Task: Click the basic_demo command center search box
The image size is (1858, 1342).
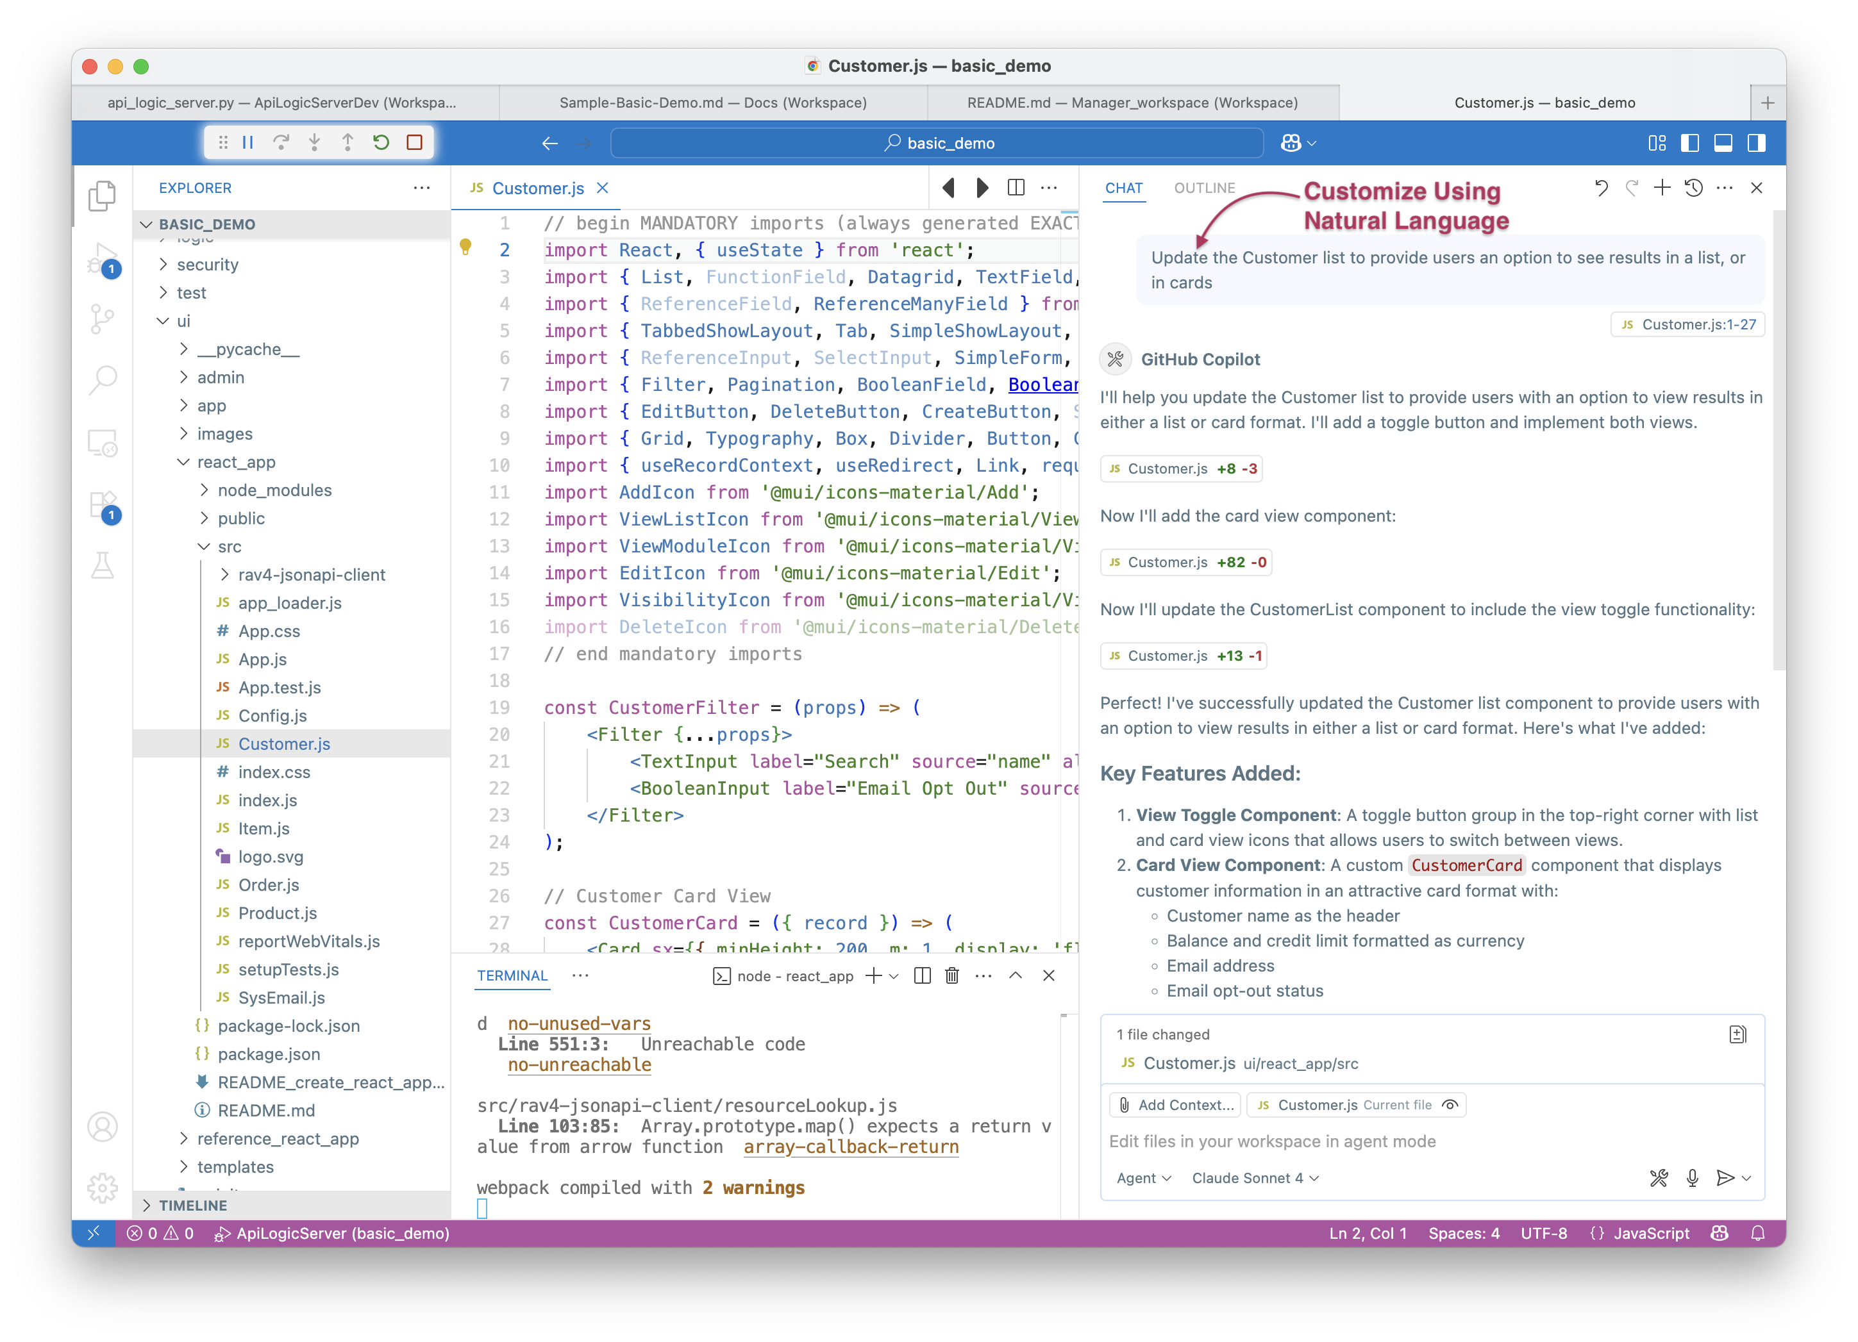Action: 937,144
